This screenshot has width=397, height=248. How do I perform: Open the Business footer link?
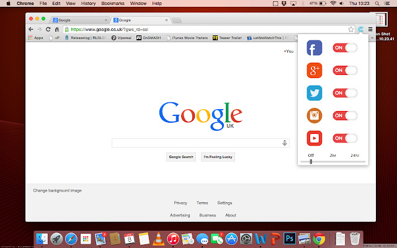click(208, 215)
